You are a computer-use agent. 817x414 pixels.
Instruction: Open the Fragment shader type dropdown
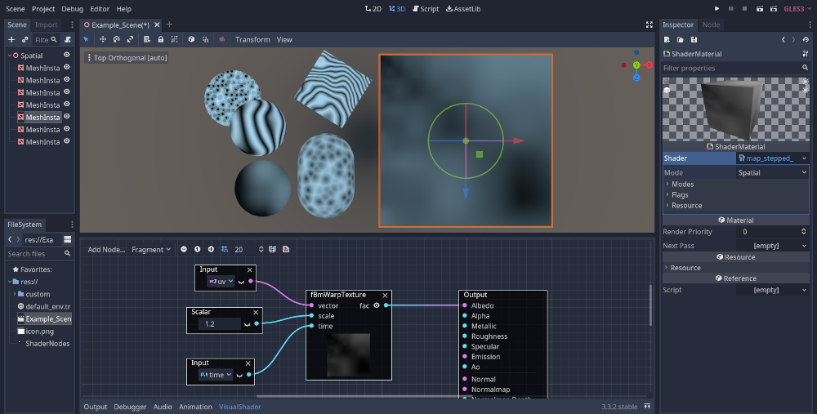pyautogui.click(x=151, y=249)
